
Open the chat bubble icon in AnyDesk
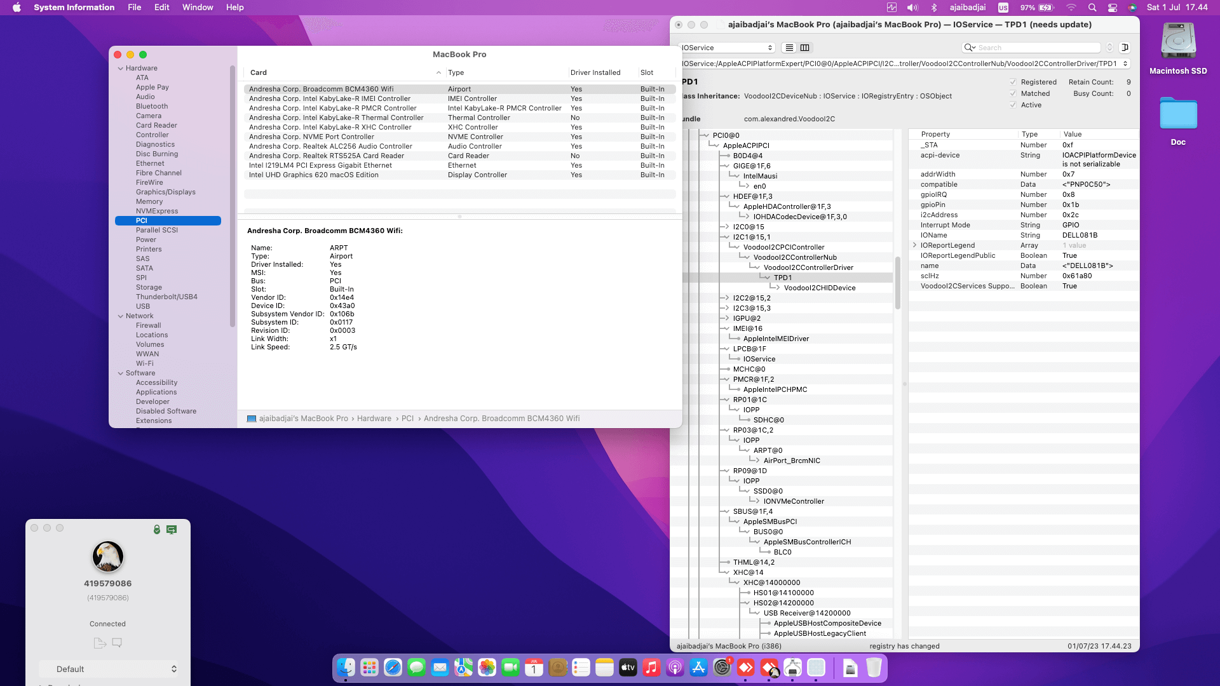(x=117, y=643)
